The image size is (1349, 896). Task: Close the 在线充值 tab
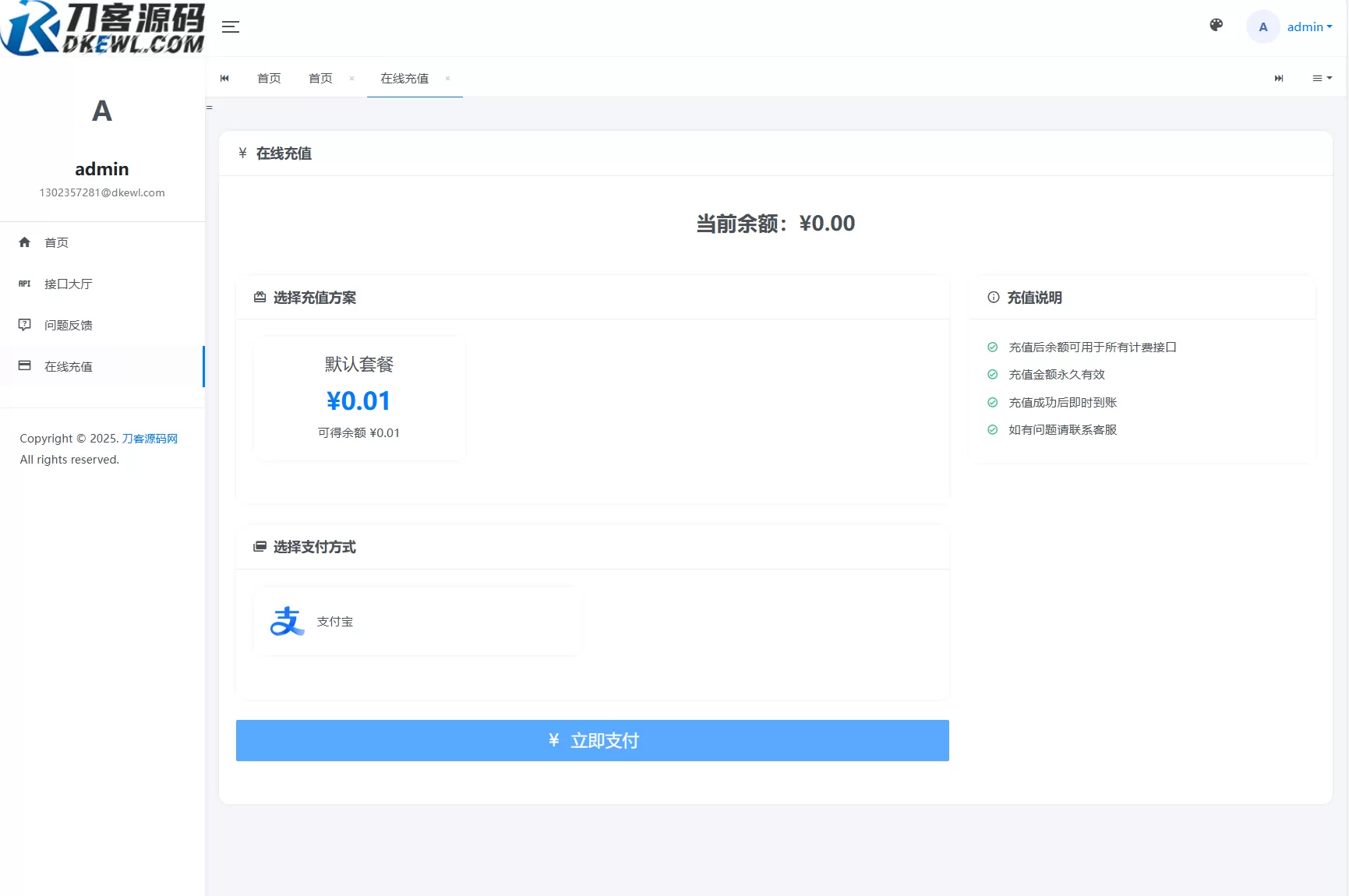[x=448, y=79]
